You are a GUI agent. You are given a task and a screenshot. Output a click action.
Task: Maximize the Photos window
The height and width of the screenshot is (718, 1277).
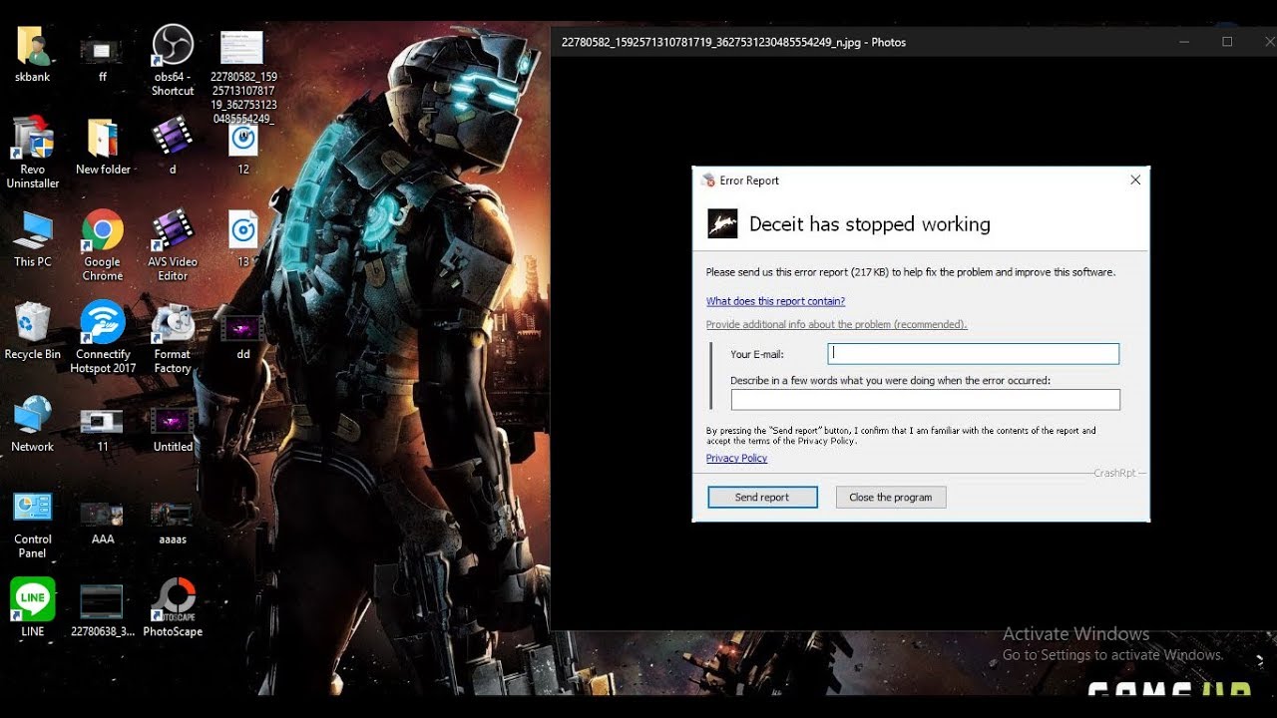click(x=1227, y=42)
